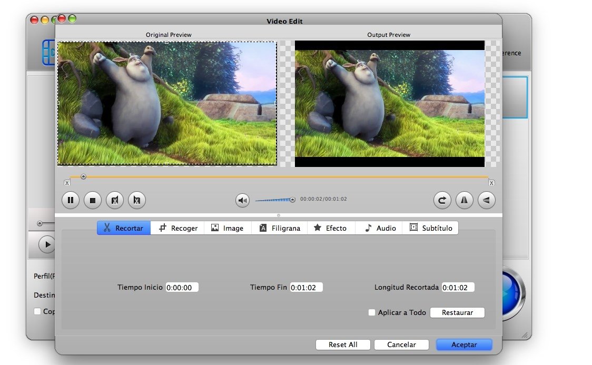Click the blue convert button in background window

(x=512, y=293)
